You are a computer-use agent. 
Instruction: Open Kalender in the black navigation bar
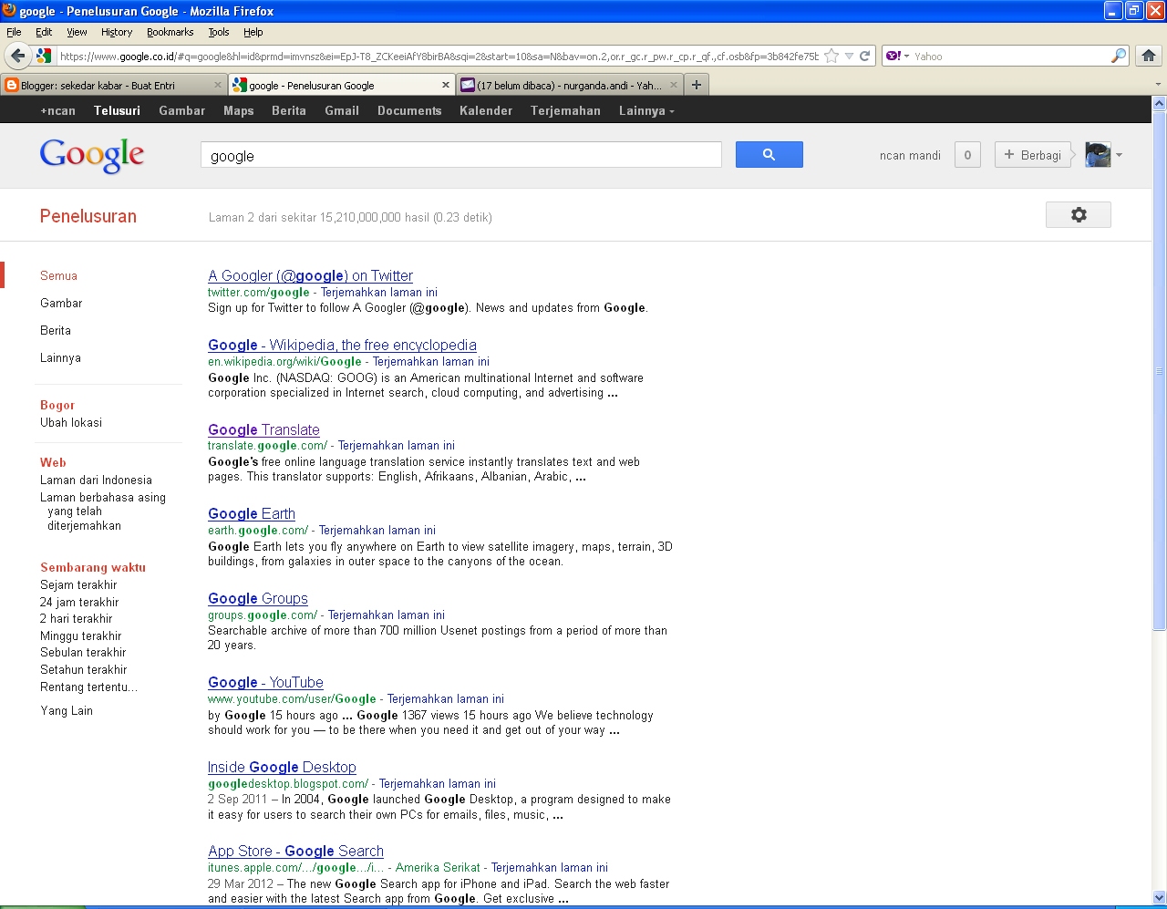[x=486, y=110]
